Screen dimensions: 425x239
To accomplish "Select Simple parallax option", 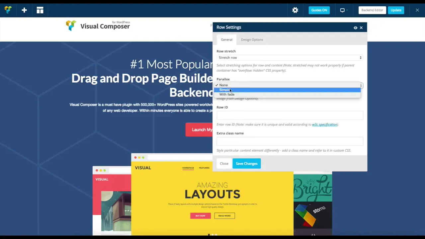I will 287,90.
